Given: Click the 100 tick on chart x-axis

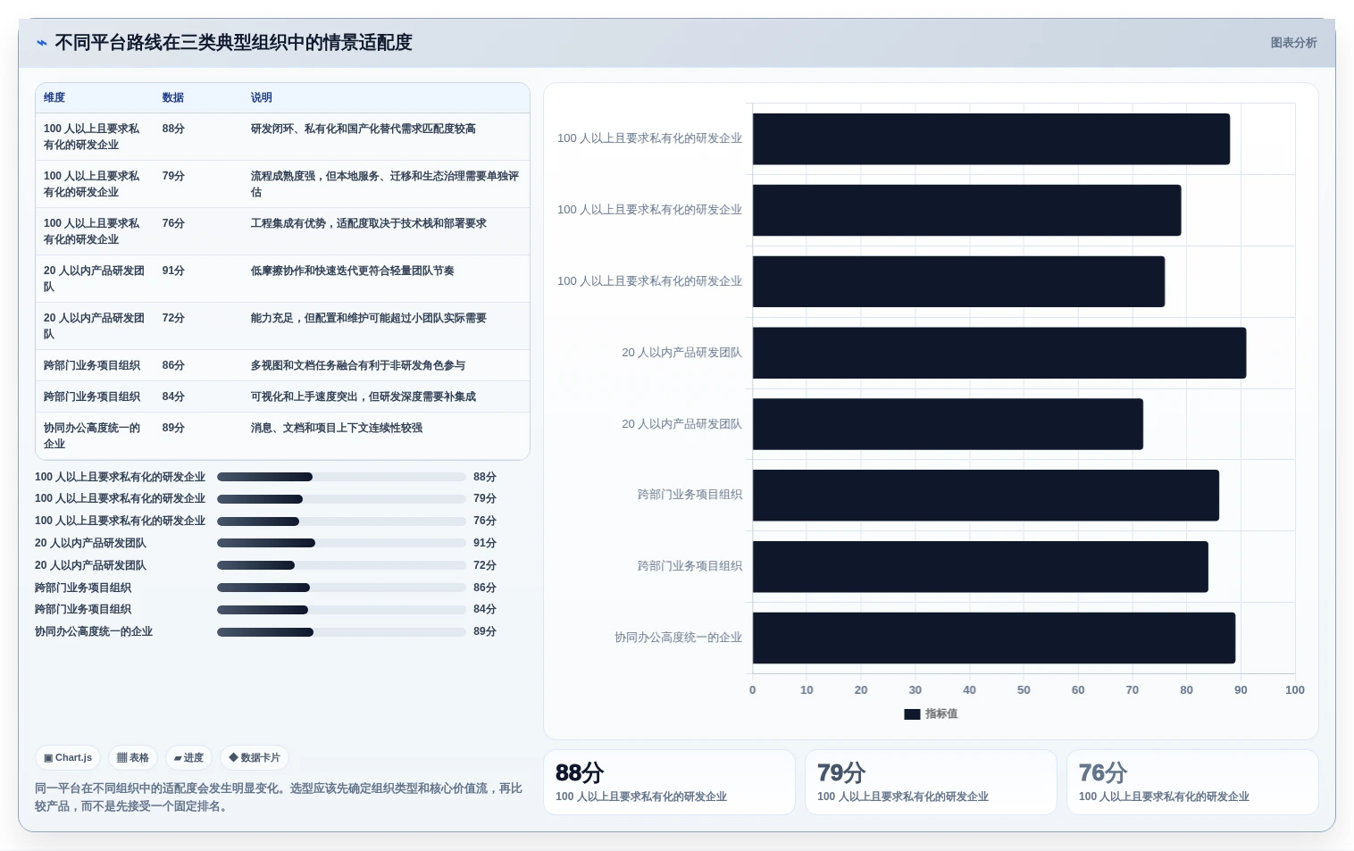Looking at the screenshot, I should (x=1294, y=690).
